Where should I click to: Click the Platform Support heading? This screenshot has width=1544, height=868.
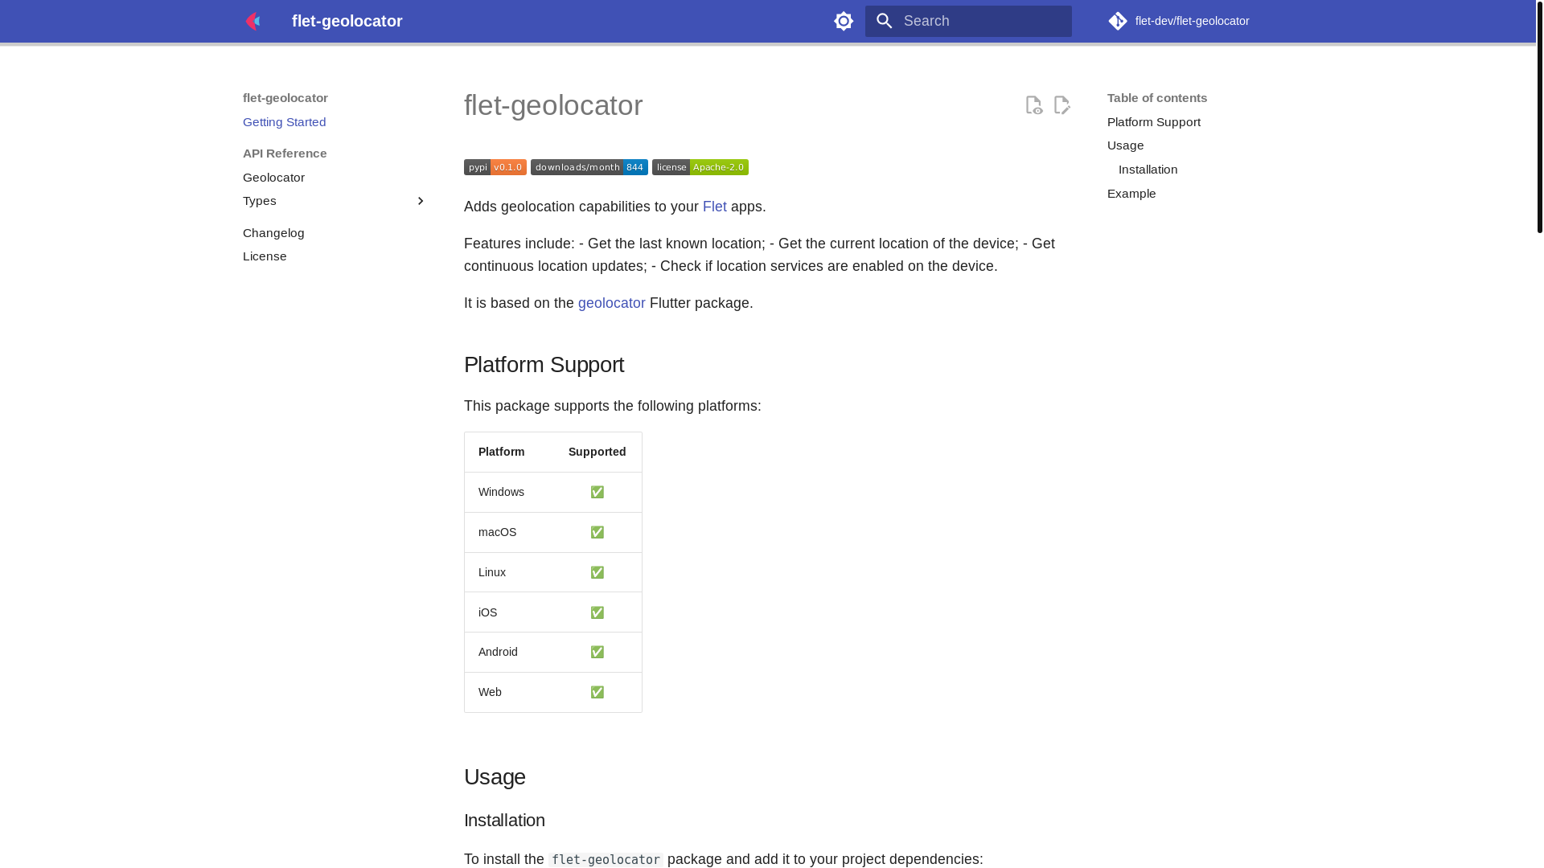[x=544, y=365]
